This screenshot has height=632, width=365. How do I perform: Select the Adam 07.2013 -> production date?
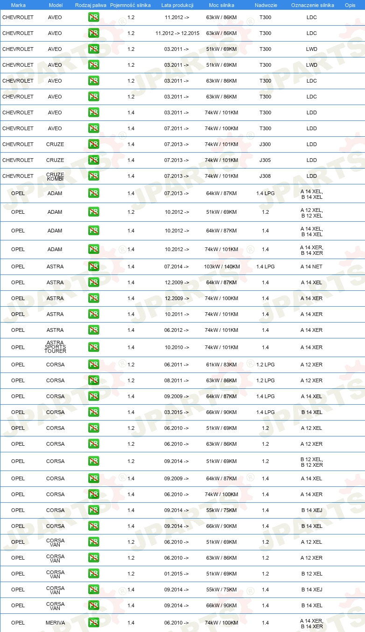point(176,193)
